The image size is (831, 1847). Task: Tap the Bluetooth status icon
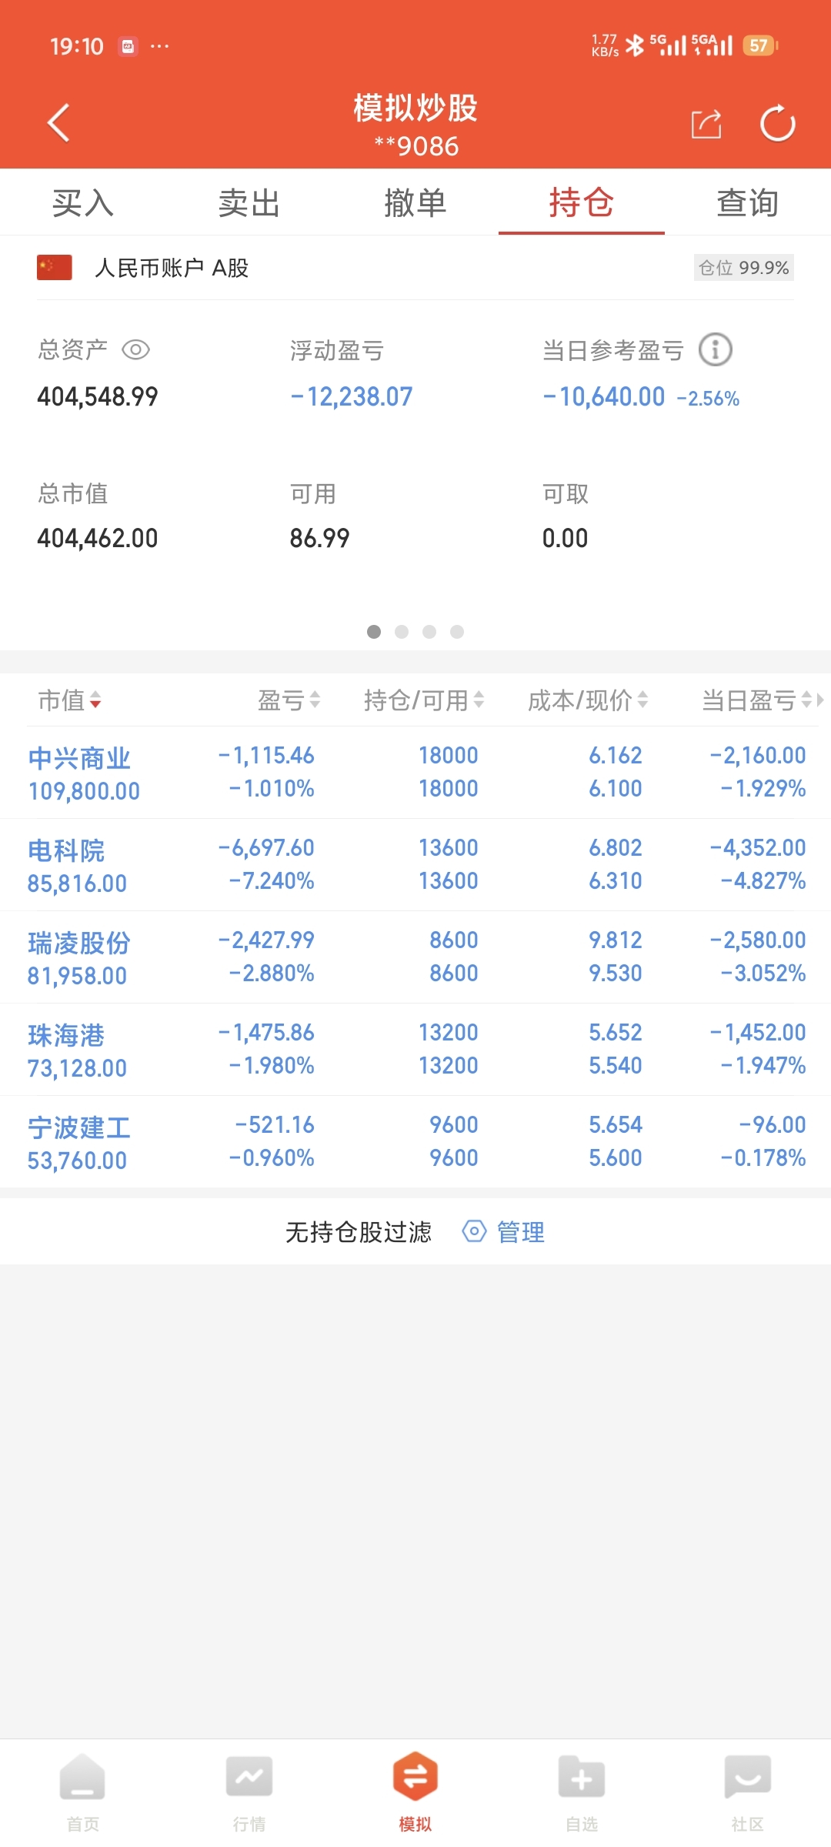tap(635, 46)
